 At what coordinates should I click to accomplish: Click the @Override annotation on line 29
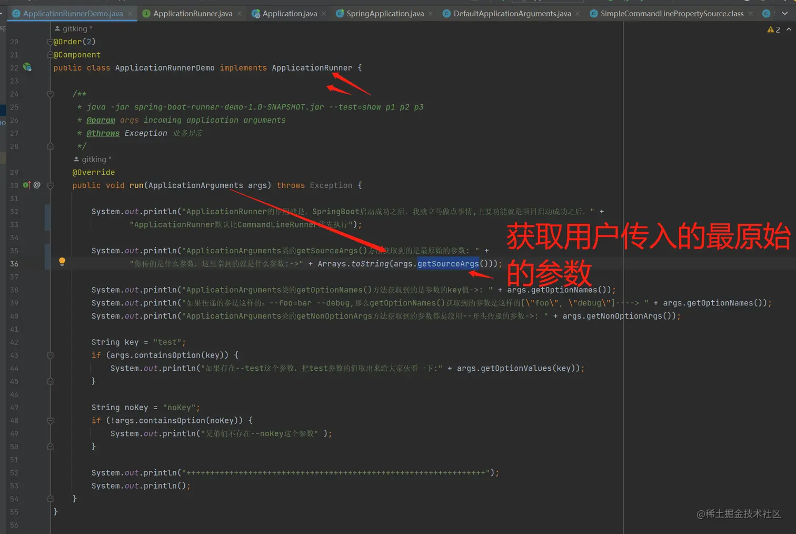(x=94, y=172)
